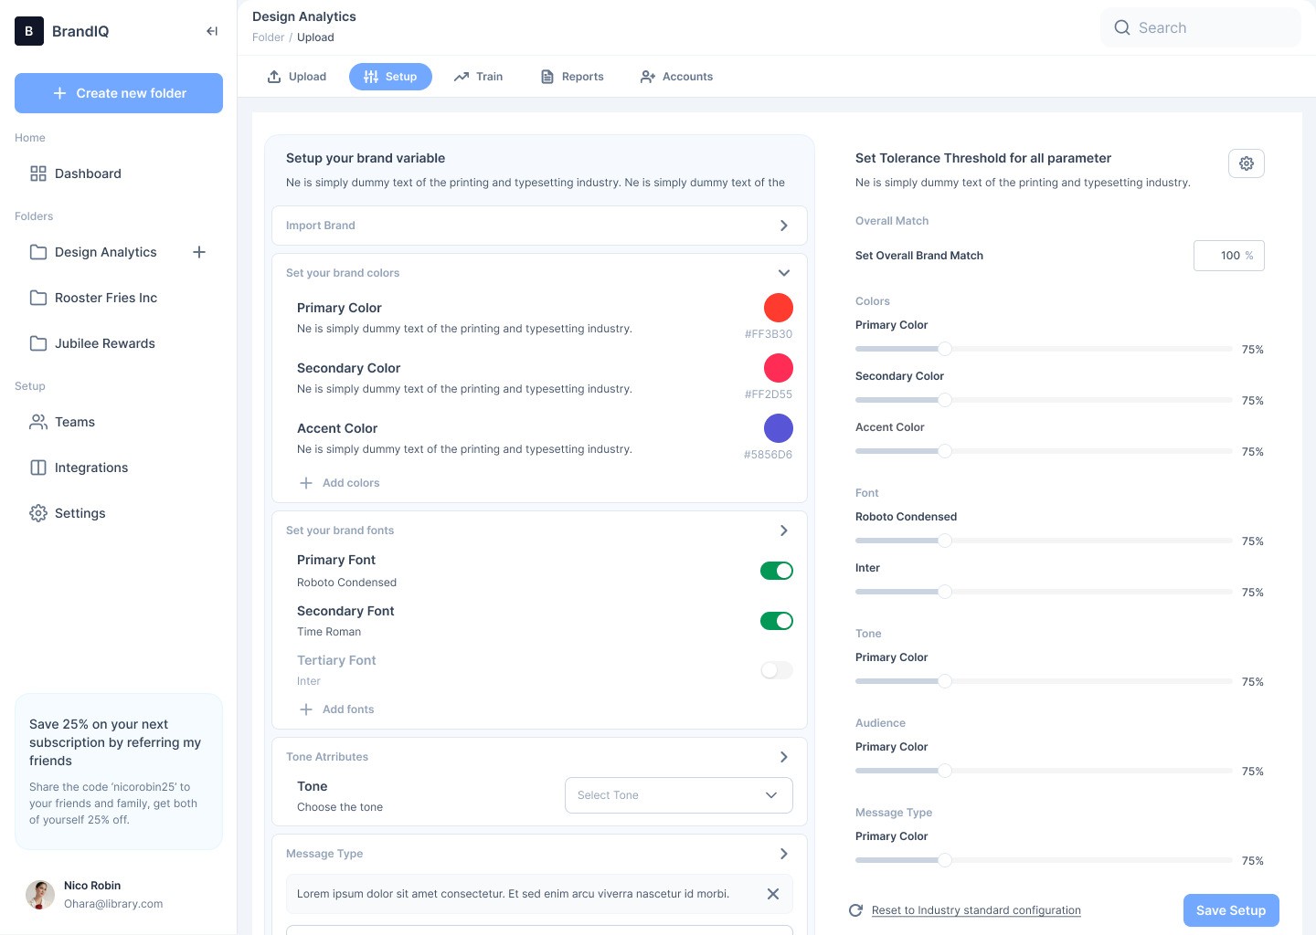Enable the Tertiary Font toggle
Screen dimensions: 1316x935
coord(776,670)
